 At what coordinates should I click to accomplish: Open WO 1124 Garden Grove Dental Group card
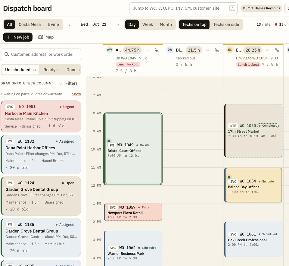click(x=41, y=196)
